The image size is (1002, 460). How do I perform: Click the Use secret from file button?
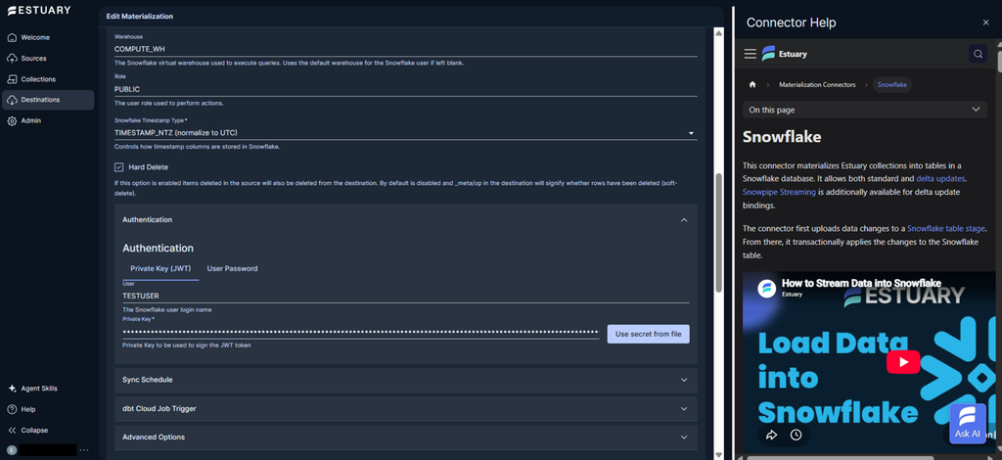click(648, 334)
